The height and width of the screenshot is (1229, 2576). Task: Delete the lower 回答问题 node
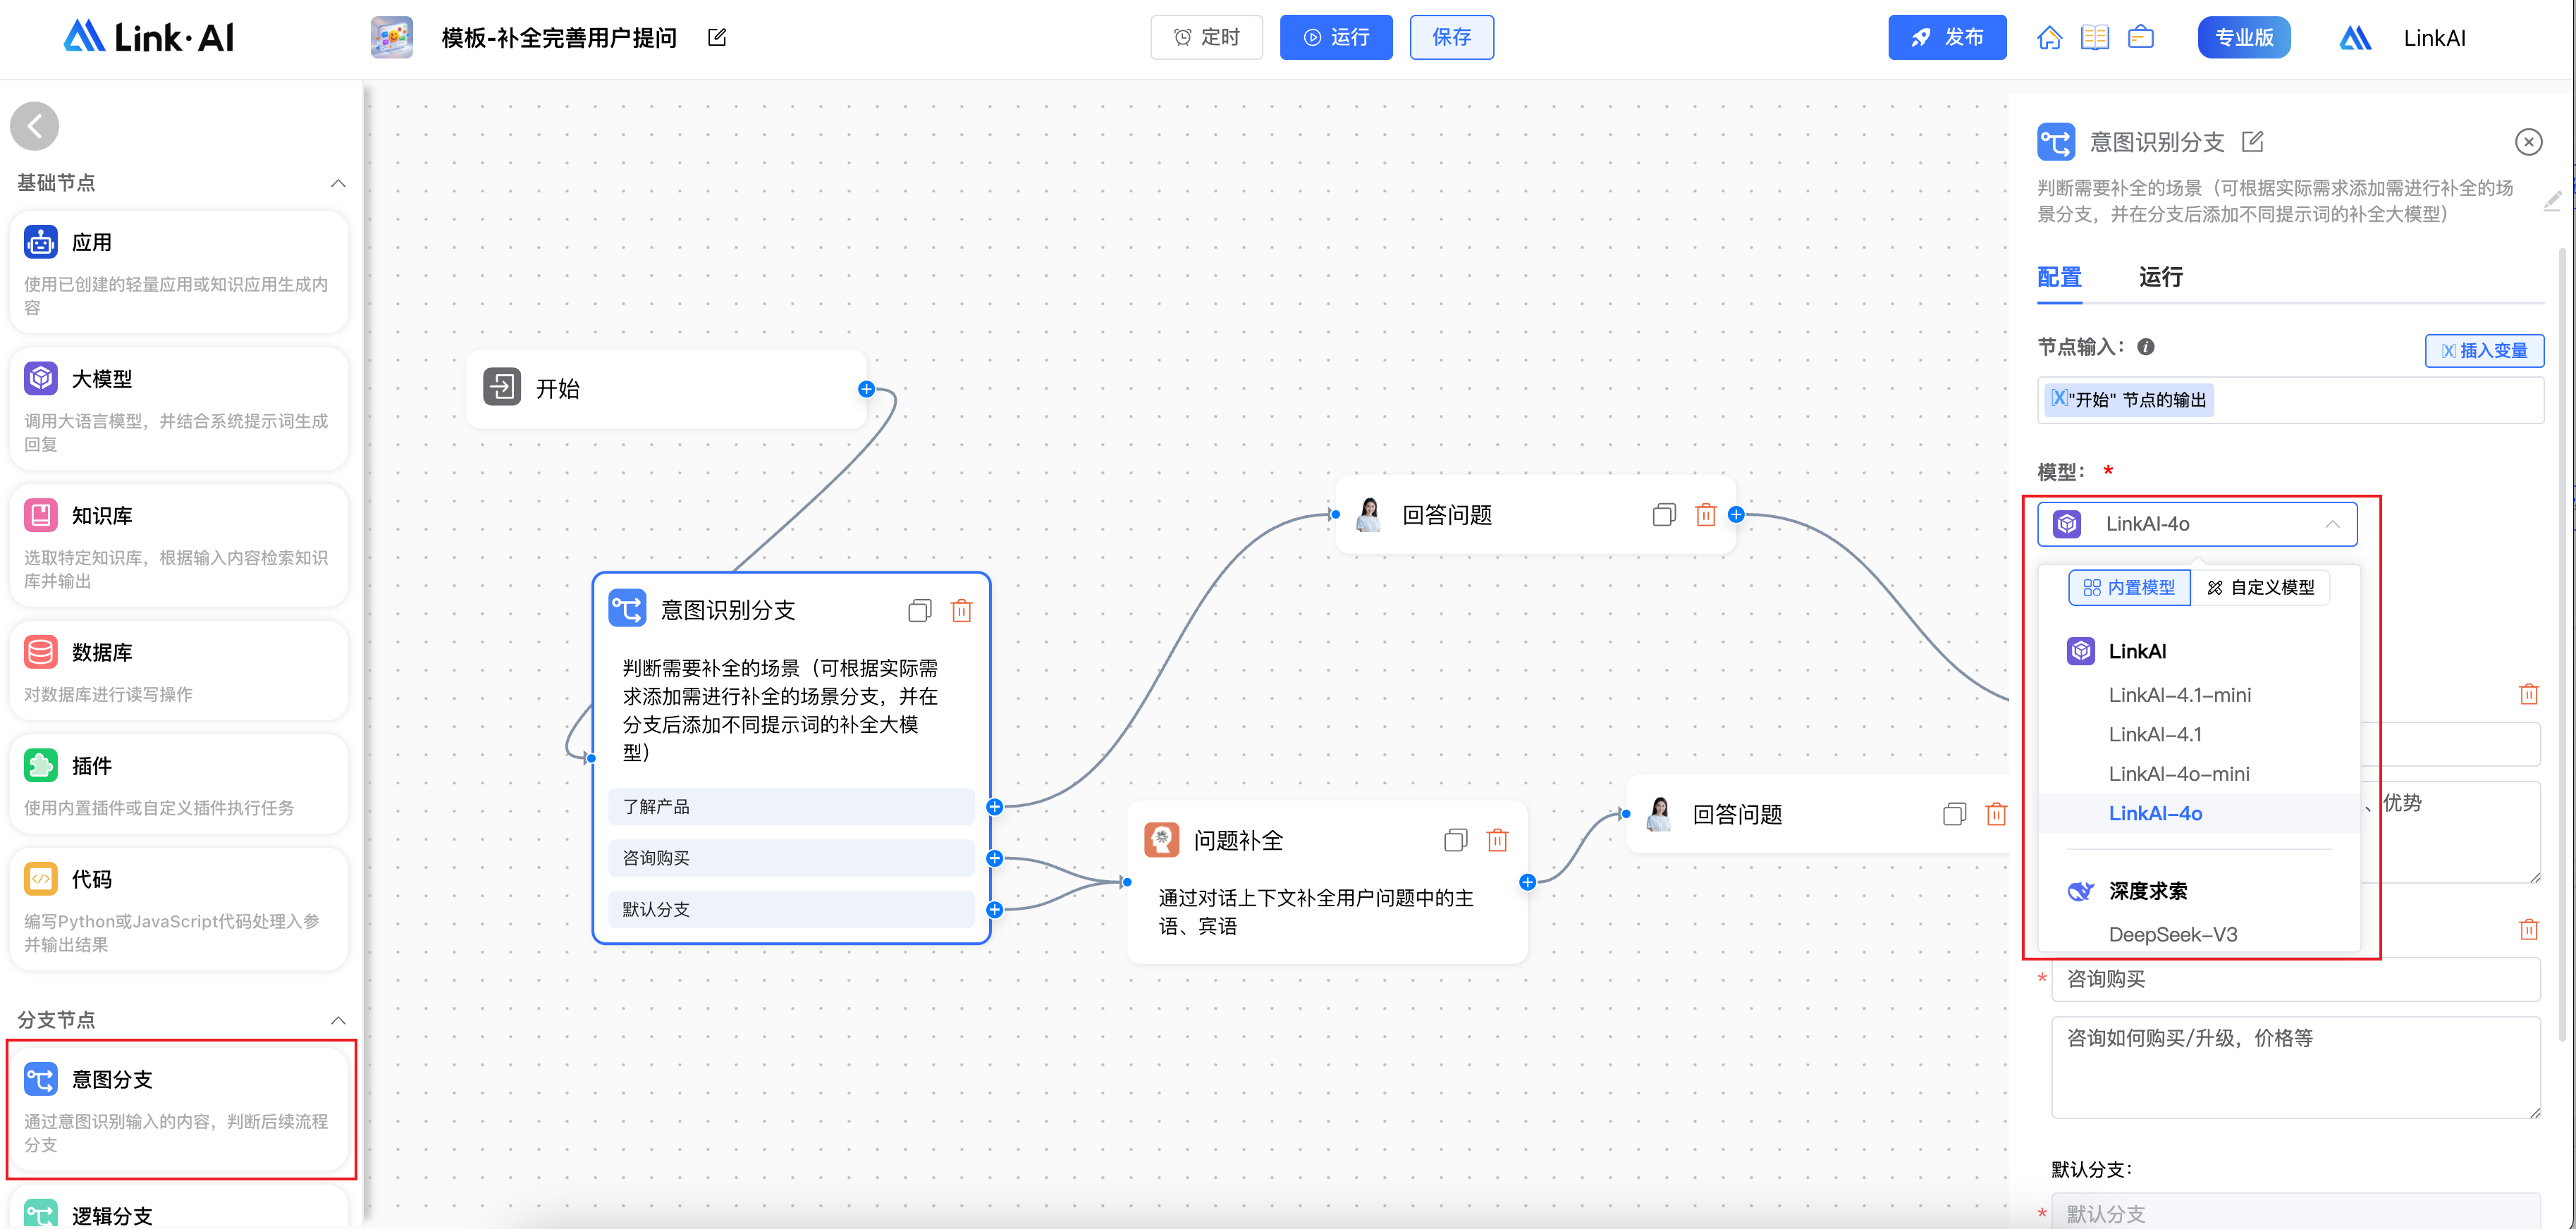point(1997,814)
